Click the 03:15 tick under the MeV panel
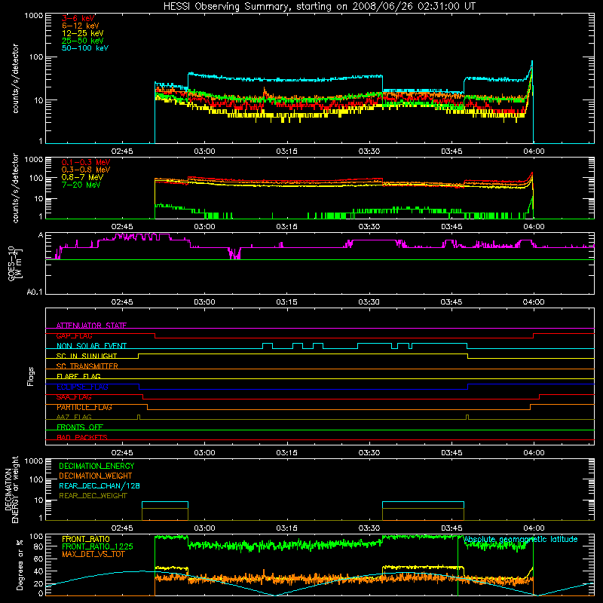 286,227
